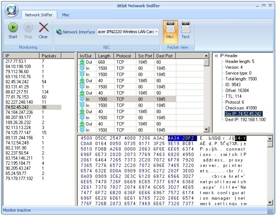Select IP 88.67.217.51 row

[33, 92]
